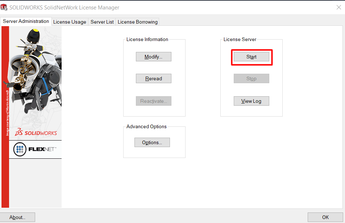The height and width of the screenshot is (223, 345).
Task: Click the grayed-out Reactivate... button
Action: click(x=153, y=101)
